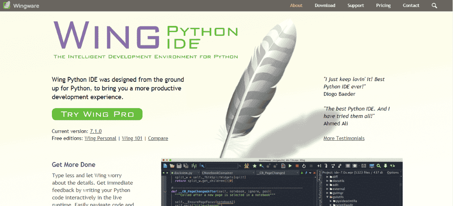Open the About menu item

click(x=296, y=5)
